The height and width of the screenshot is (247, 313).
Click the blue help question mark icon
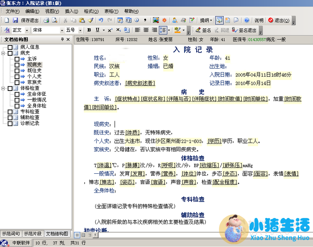[x=247, y=20]
